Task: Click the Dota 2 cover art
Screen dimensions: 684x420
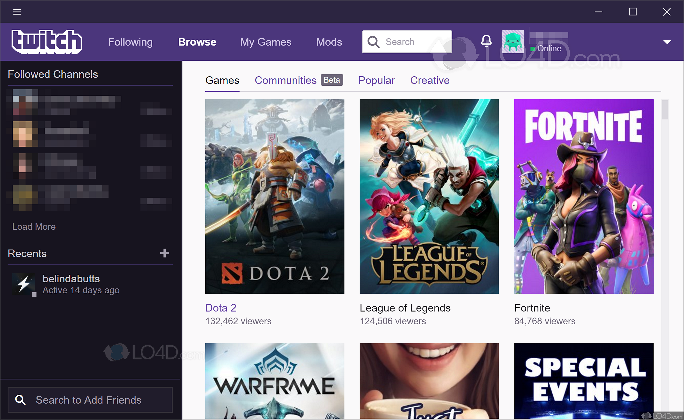Action: (x=275, y=197)
